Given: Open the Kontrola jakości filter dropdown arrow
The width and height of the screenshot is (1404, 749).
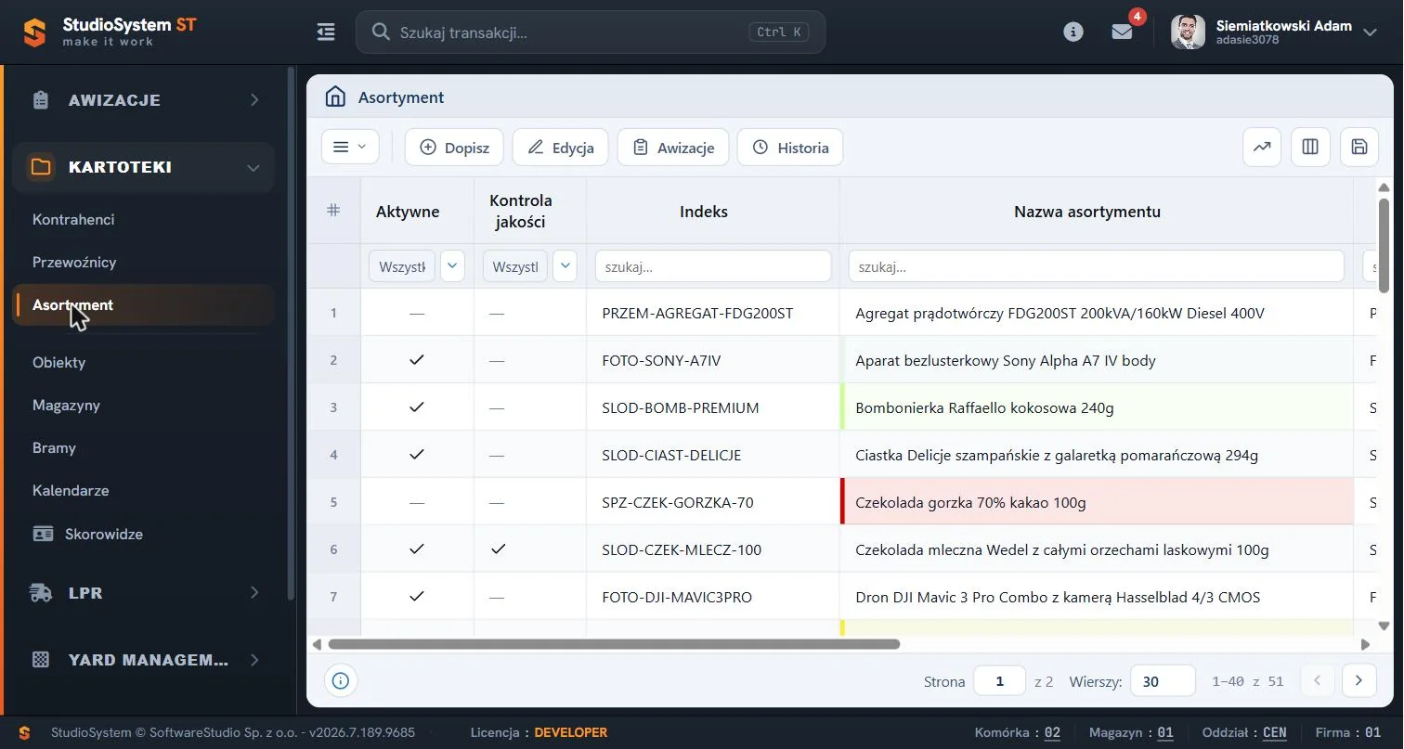Looking at the screenshot, I should click(565, 266).
